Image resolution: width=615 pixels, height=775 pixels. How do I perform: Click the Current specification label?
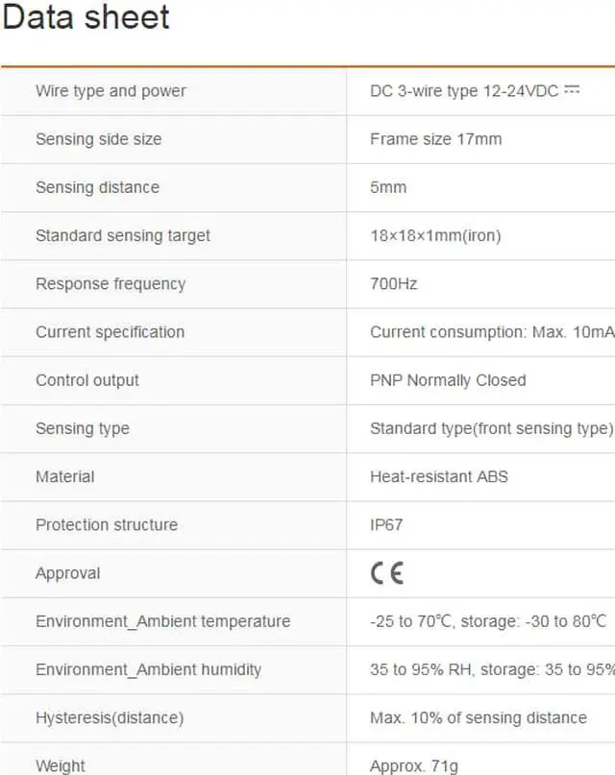pos(110,332)
